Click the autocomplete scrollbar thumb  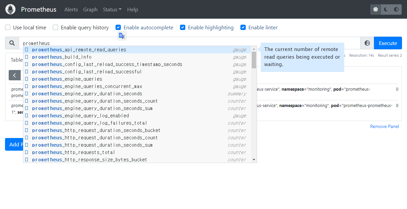(254, 60)
